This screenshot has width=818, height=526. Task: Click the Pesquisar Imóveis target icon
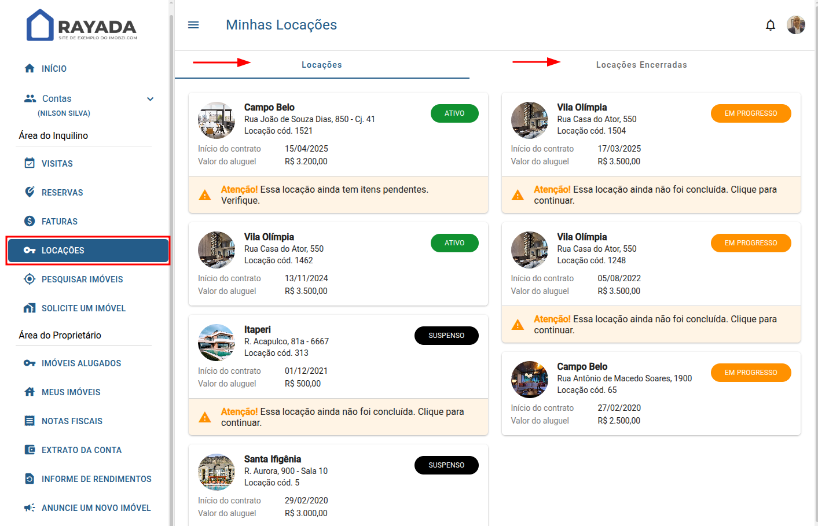click(x=30, y=279)
